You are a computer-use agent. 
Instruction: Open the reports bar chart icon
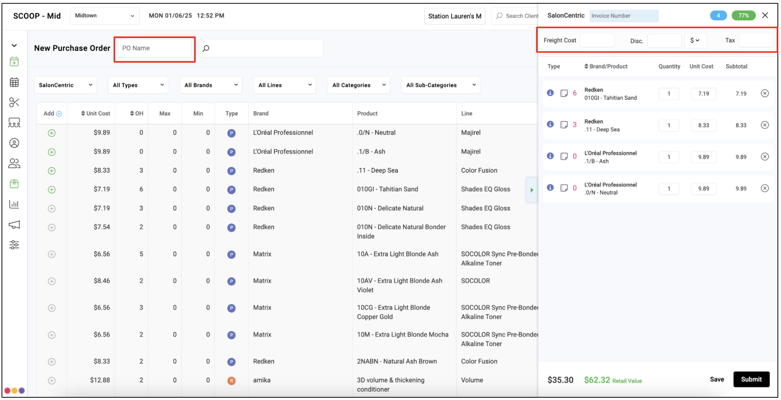(14, 204)
